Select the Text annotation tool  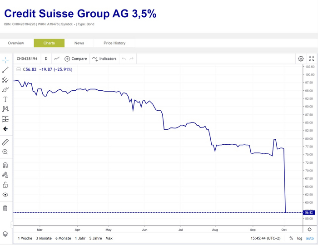[x=5, y=99]
